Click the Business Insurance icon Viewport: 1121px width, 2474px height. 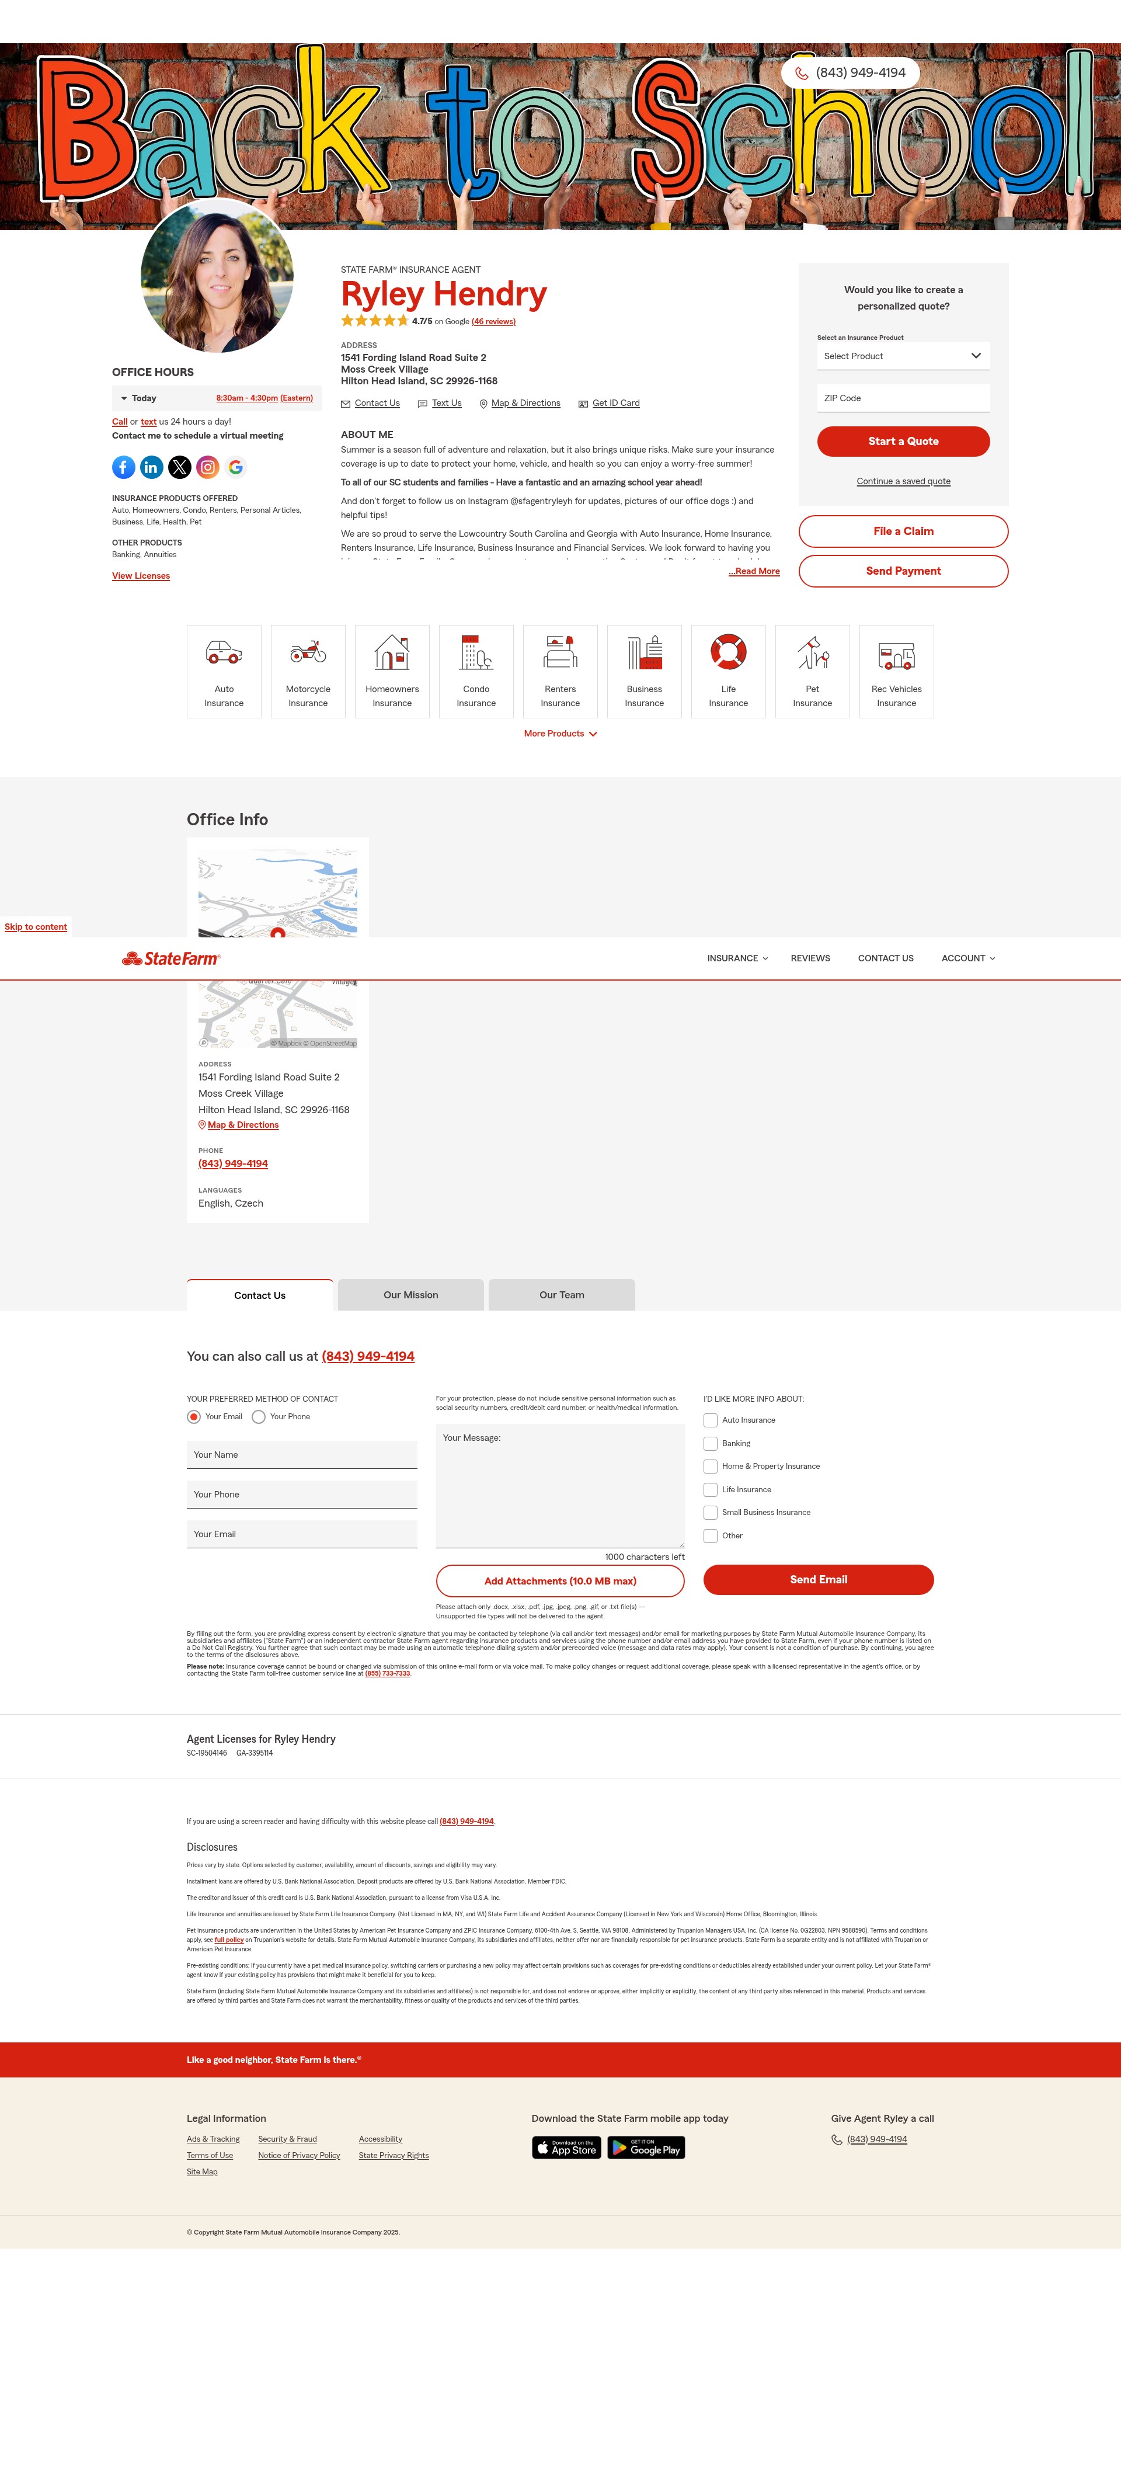[x=644, y=652]
